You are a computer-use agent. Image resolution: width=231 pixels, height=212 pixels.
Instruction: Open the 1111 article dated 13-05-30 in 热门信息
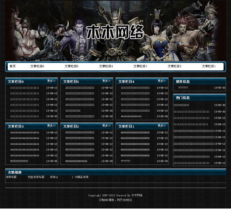click(191, 112)
